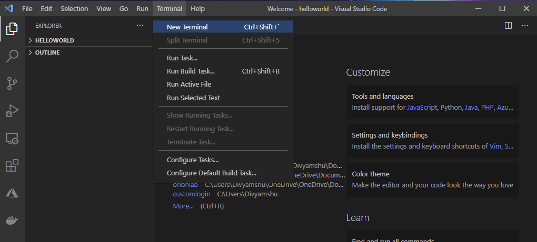Click Restart Running Task... entry
Image resolution: width=537 pixels, height=242 pixels.
[223, 129]
